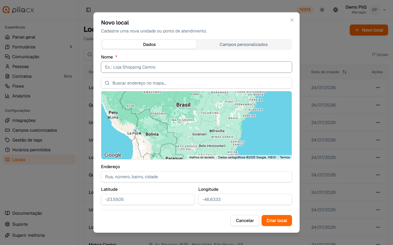Image resolution: width=393 pixels, height=245 pixels.
Task: Open Contratos in the sidebar
Action: tap(39, 76)
